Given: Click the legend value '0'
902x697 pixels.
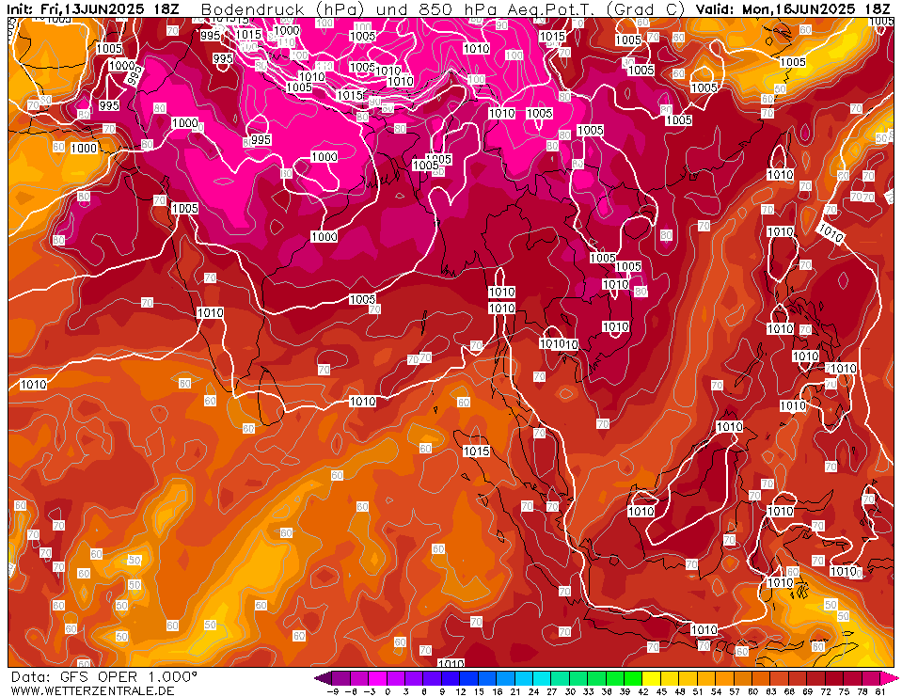Looking at the screenshot, I should click(x=388, y=691).
